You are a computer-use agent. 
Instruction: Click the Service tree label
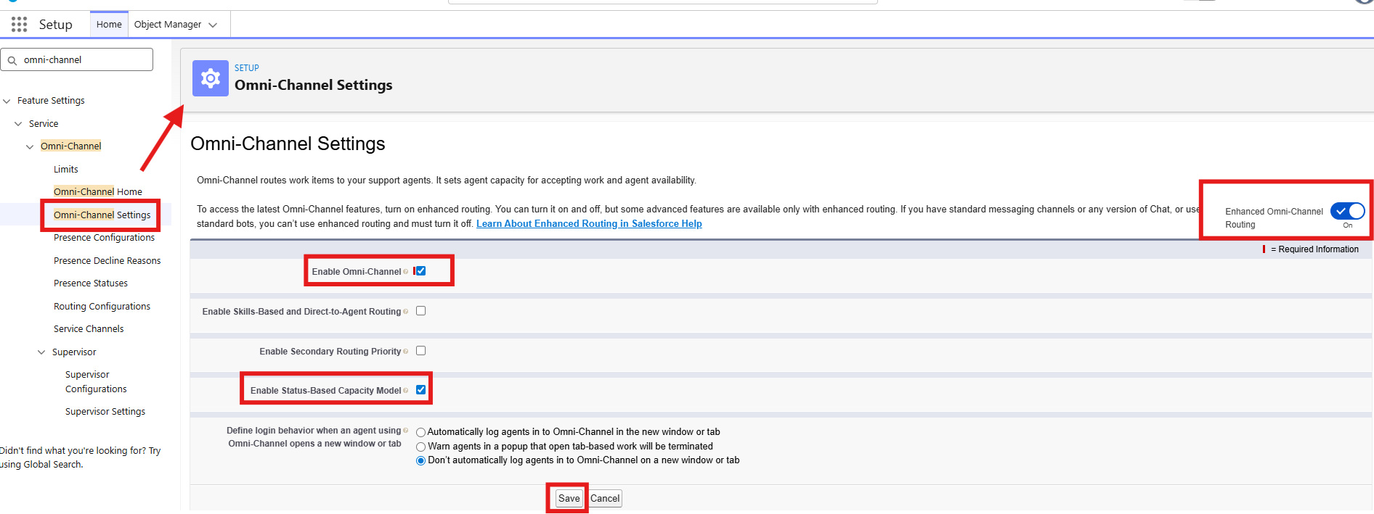coord(44,124)
